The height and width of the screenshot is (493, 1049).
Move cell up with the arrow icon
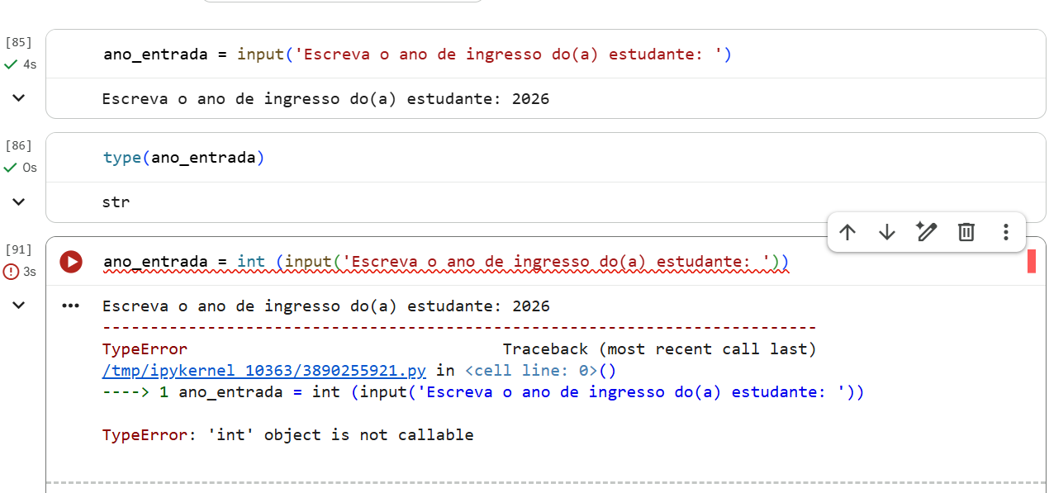point(847,232)
